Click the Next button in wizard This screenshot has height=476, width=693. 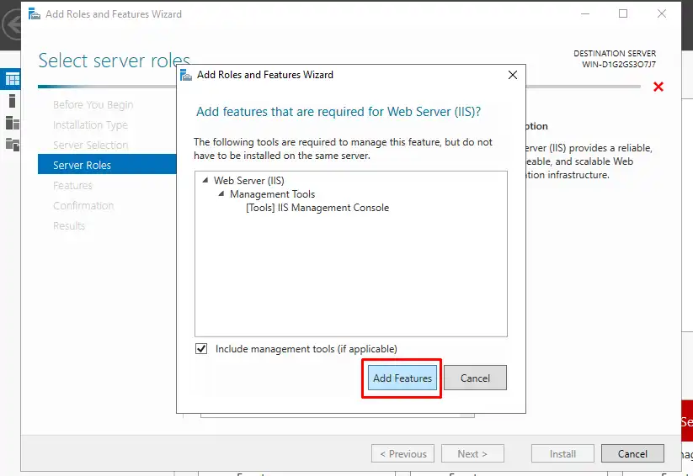(472, 453)
